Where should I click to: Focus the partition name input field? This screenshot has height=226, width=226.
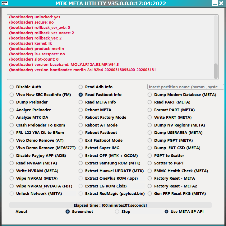186,87
